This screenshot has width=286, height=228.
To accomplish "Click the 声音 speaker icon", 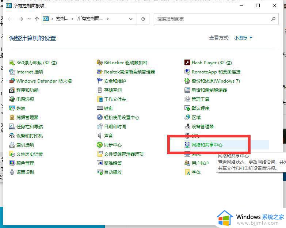I will click(100, 136).
